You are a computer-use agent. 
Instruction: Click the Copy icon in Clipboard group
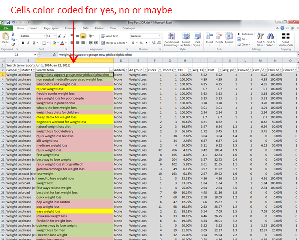[x=13, y=39]
